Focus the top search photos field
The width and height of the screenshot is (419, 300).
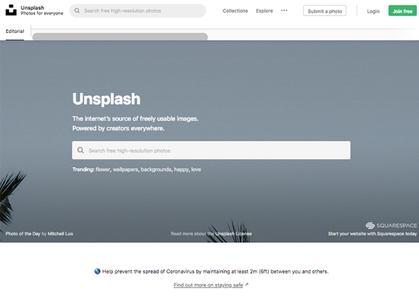[x=138, y=10]
